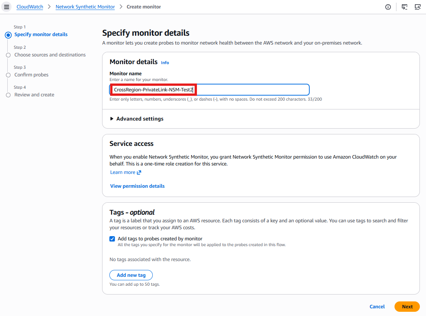Image resolution: width=426 pixels, height=316 pixels.
Task: Click the wrench settings icon top right
Action: (418, 7)
